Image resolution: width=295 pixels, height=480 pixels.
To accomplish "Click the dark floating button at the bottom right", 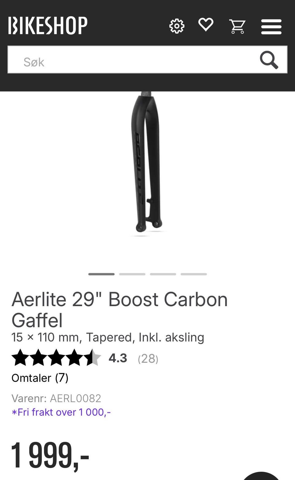I will pos(261,476).
